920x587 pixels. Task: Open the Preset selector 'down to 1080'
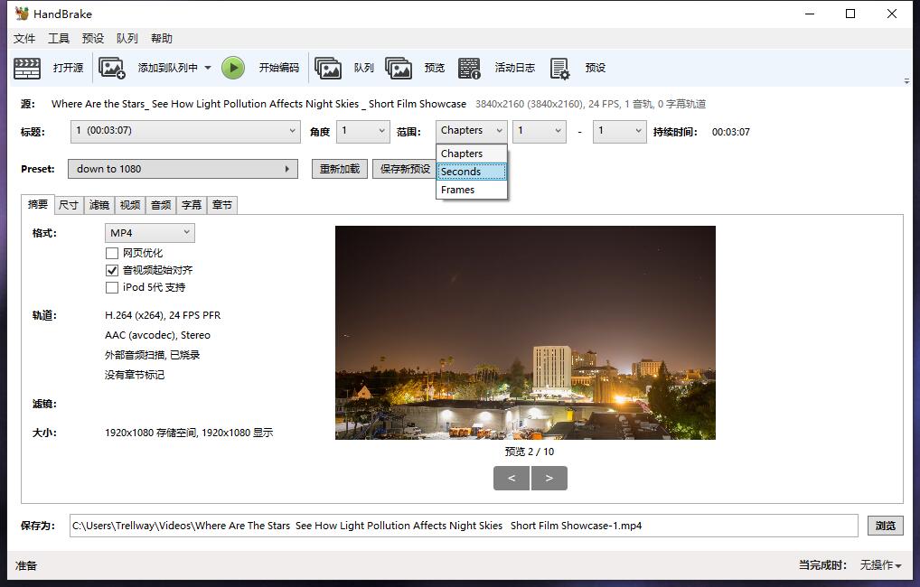point(183,169)
